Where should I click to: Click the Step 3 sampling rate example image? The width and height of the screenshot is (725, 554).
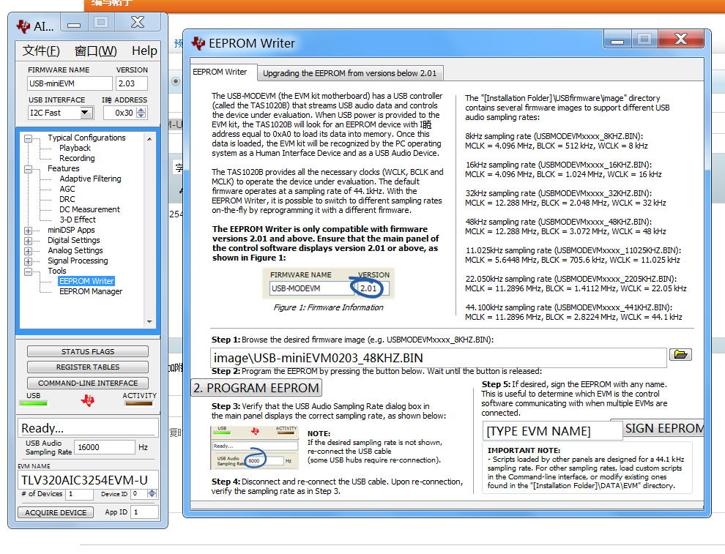click(x=254, y=448)
